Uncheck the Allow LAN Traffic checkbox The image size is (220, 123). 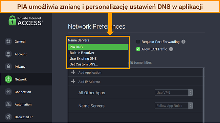138,49
